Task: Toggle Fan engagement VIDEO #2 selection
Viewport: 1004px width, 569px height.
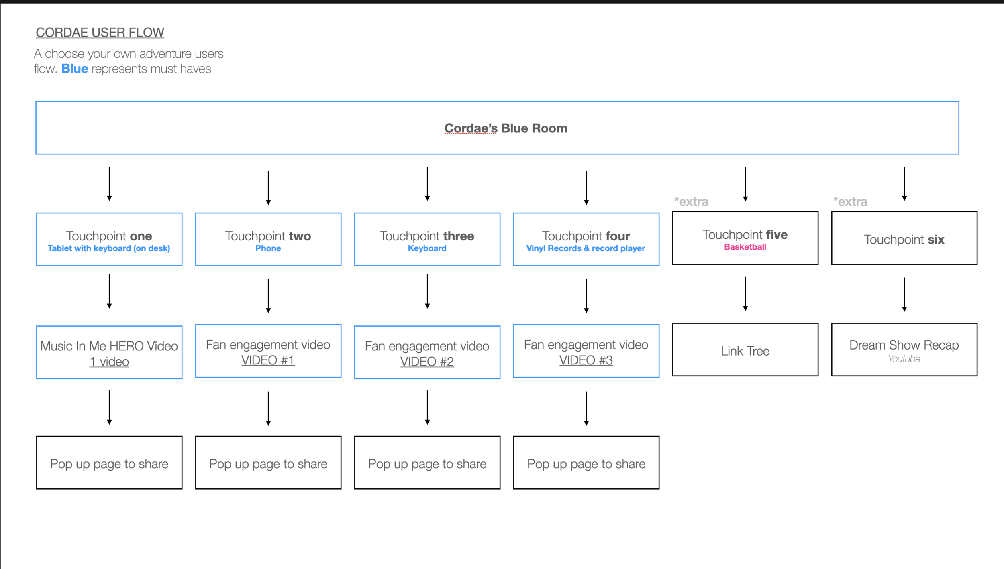Action: point(428,352)
